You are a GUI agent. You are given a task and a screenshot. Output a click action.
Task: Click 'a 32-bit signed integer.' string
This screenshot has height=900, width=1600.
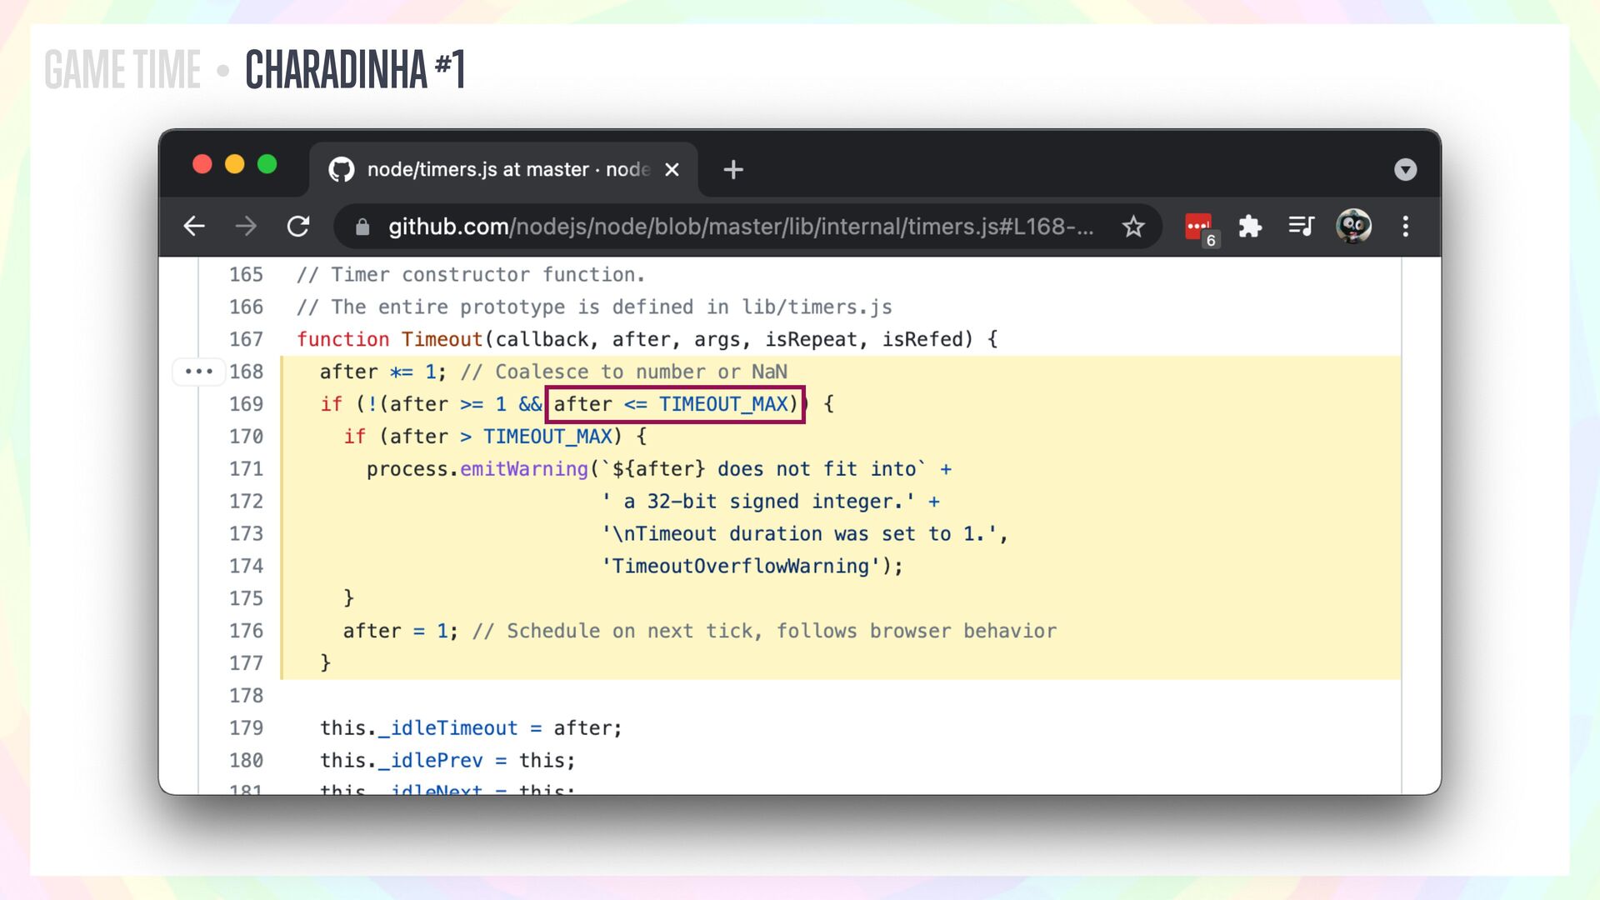point(758,502)
